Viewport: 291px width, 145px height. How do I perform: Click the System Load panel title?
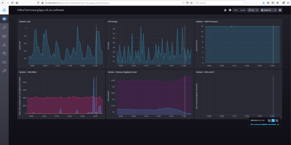click(25, 21)
